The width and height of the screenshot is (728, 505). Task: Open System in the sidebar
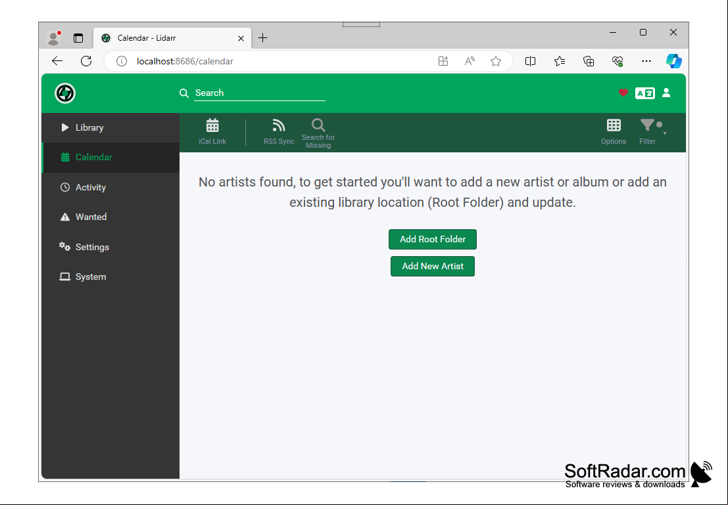click(x=110, y=277)
